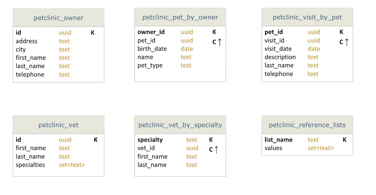376x195 pixels.
Task: Click the K marker in petclinic_vet table
Action: tap(96, 140)
